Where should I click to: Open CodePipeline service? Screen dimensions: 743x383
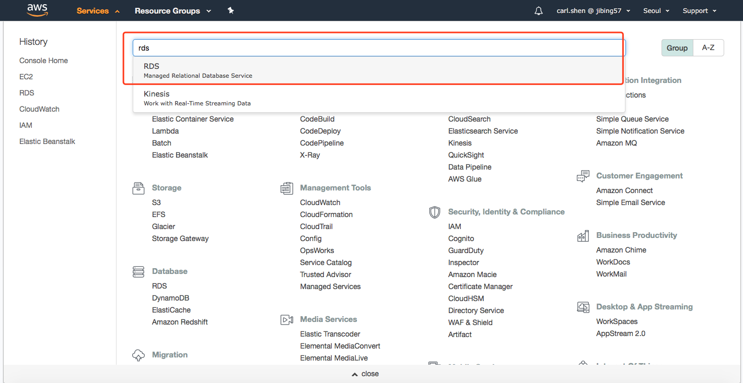click(322, 143)
